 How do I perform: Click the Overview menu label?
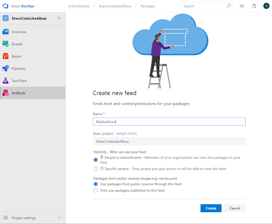tap(19, 32)
